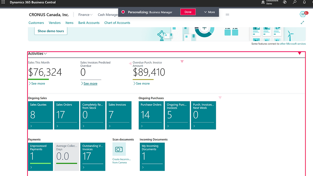Open Completely Reserved from Stock tile
Image resolution: width=313 pixels, height=176 pixels.
[x=93, y=115]
